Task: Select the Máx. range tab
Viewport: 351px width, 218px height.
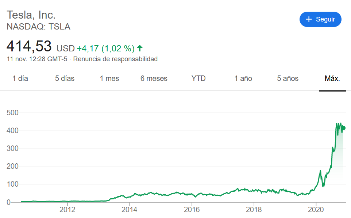Action: (x=332, y=78)
